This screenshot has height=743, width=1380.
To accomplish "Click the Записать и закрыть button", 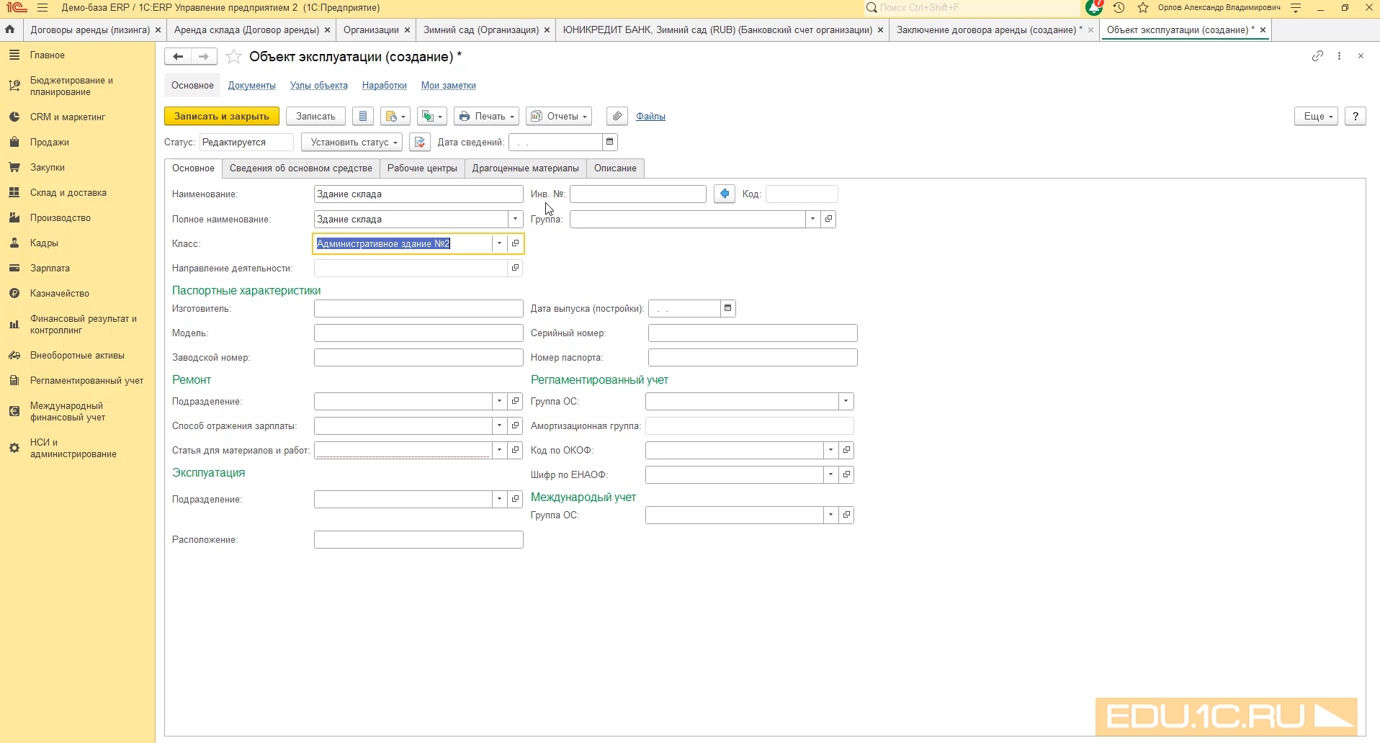I will 221,117.
